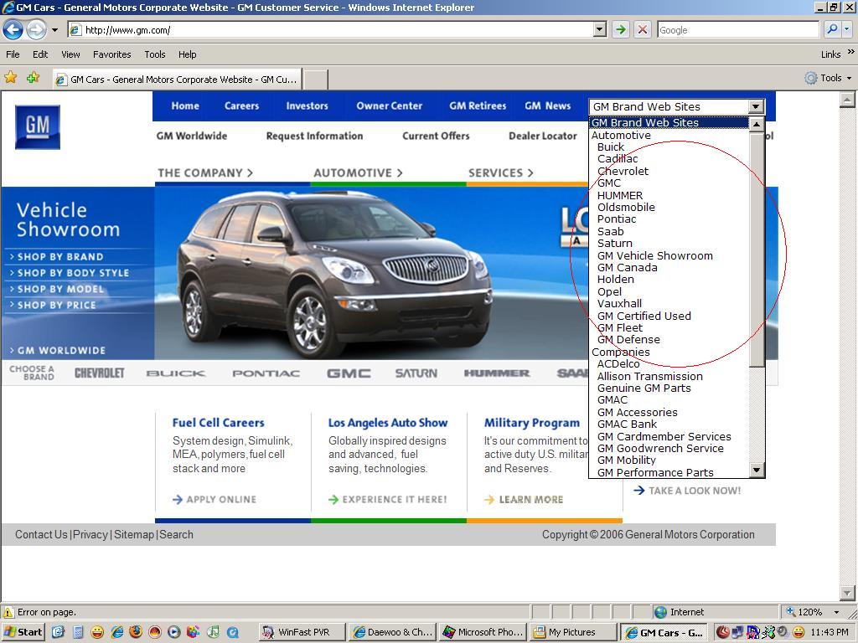Select HUMMER from the dropdown list
This screenshot has height=643, width=858.
click(x=620, y=195)
